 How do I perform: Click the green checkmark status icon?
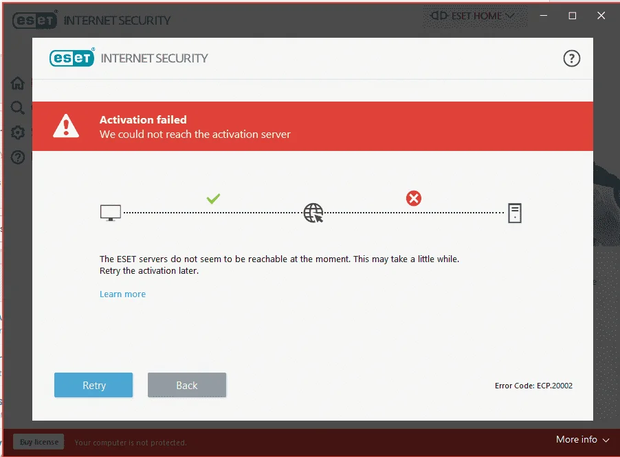click(213, 198)
